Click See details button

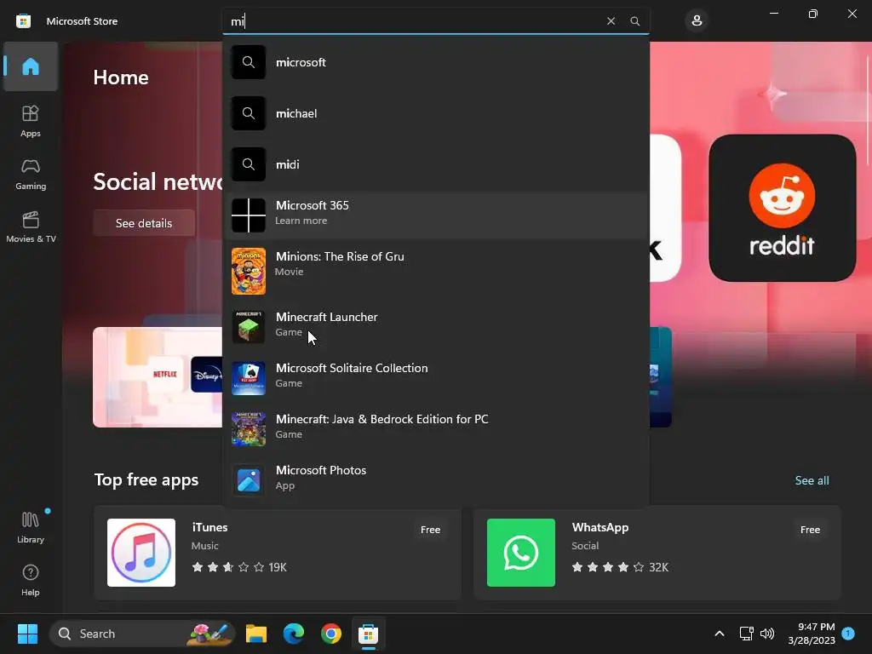(144, 223)
